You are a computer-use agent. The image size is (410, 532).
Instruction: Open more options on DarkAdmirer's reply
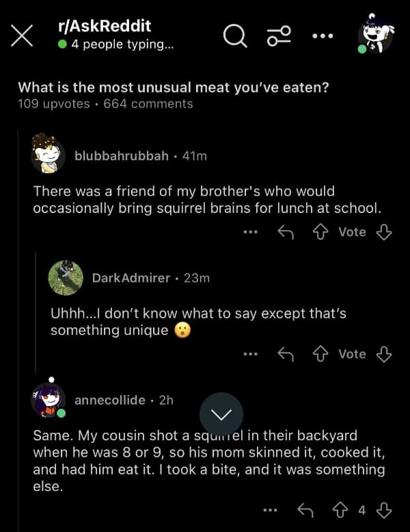click(x=251, y=354)
